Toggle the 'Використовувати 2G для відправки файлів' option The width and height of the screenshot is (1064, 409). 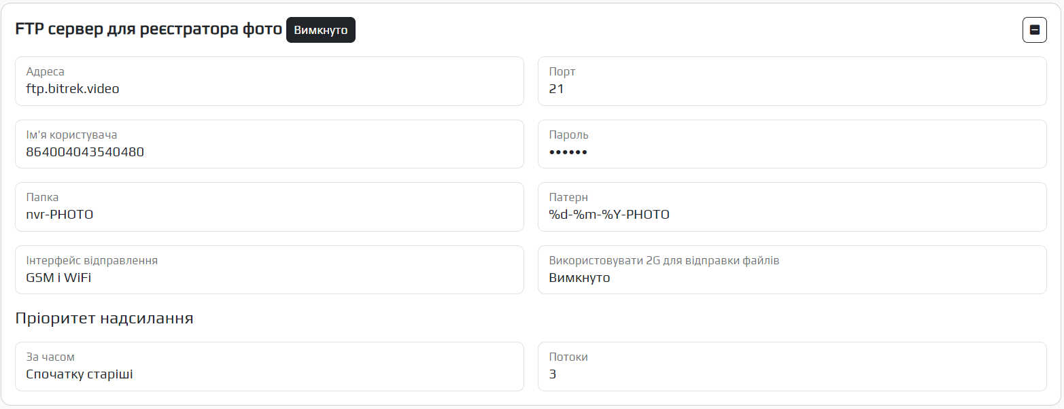tap(791, 270)
